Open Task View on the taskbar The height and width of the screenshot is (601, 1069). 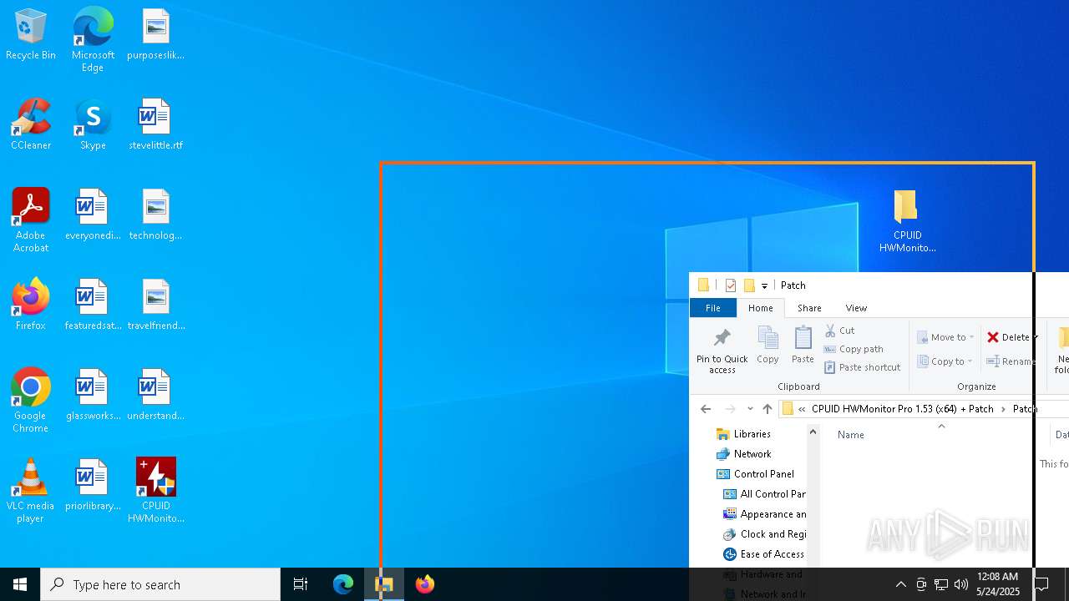click(301, 584)
